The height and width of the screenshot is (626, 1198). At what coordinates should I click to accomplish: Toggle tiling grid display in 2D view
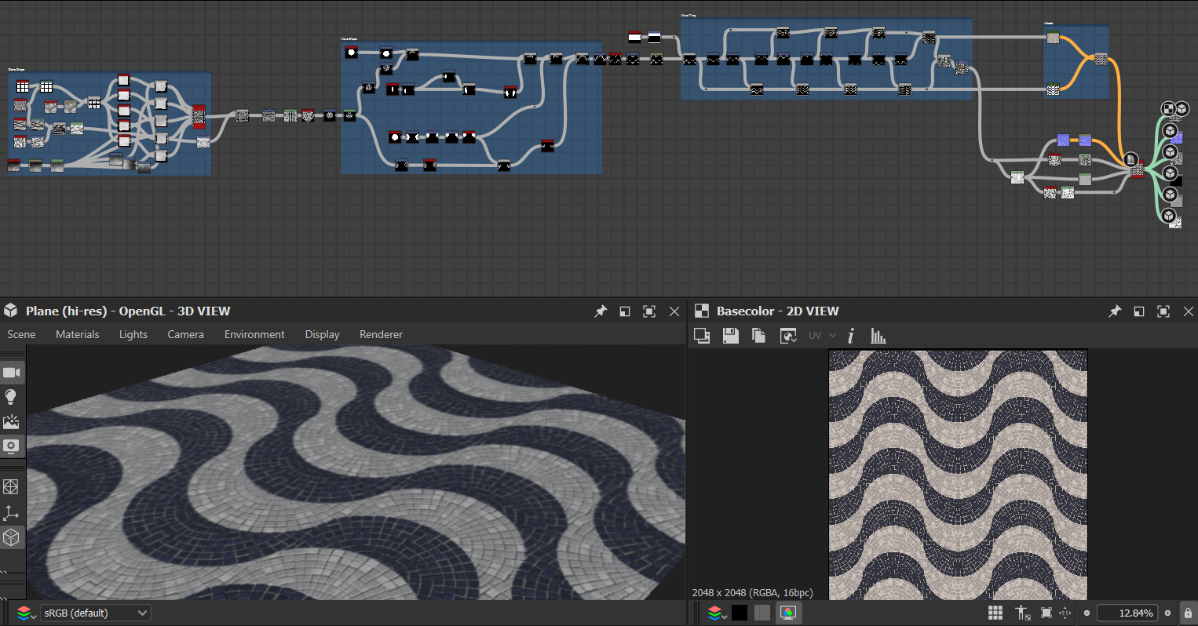tap(995, 613)
